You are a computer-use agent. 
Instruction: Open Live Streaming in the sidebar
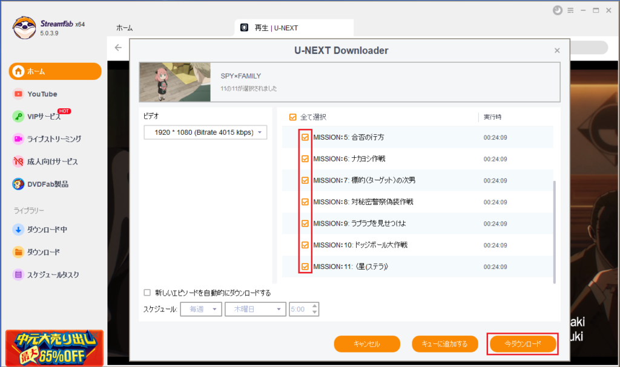[55, 139]
